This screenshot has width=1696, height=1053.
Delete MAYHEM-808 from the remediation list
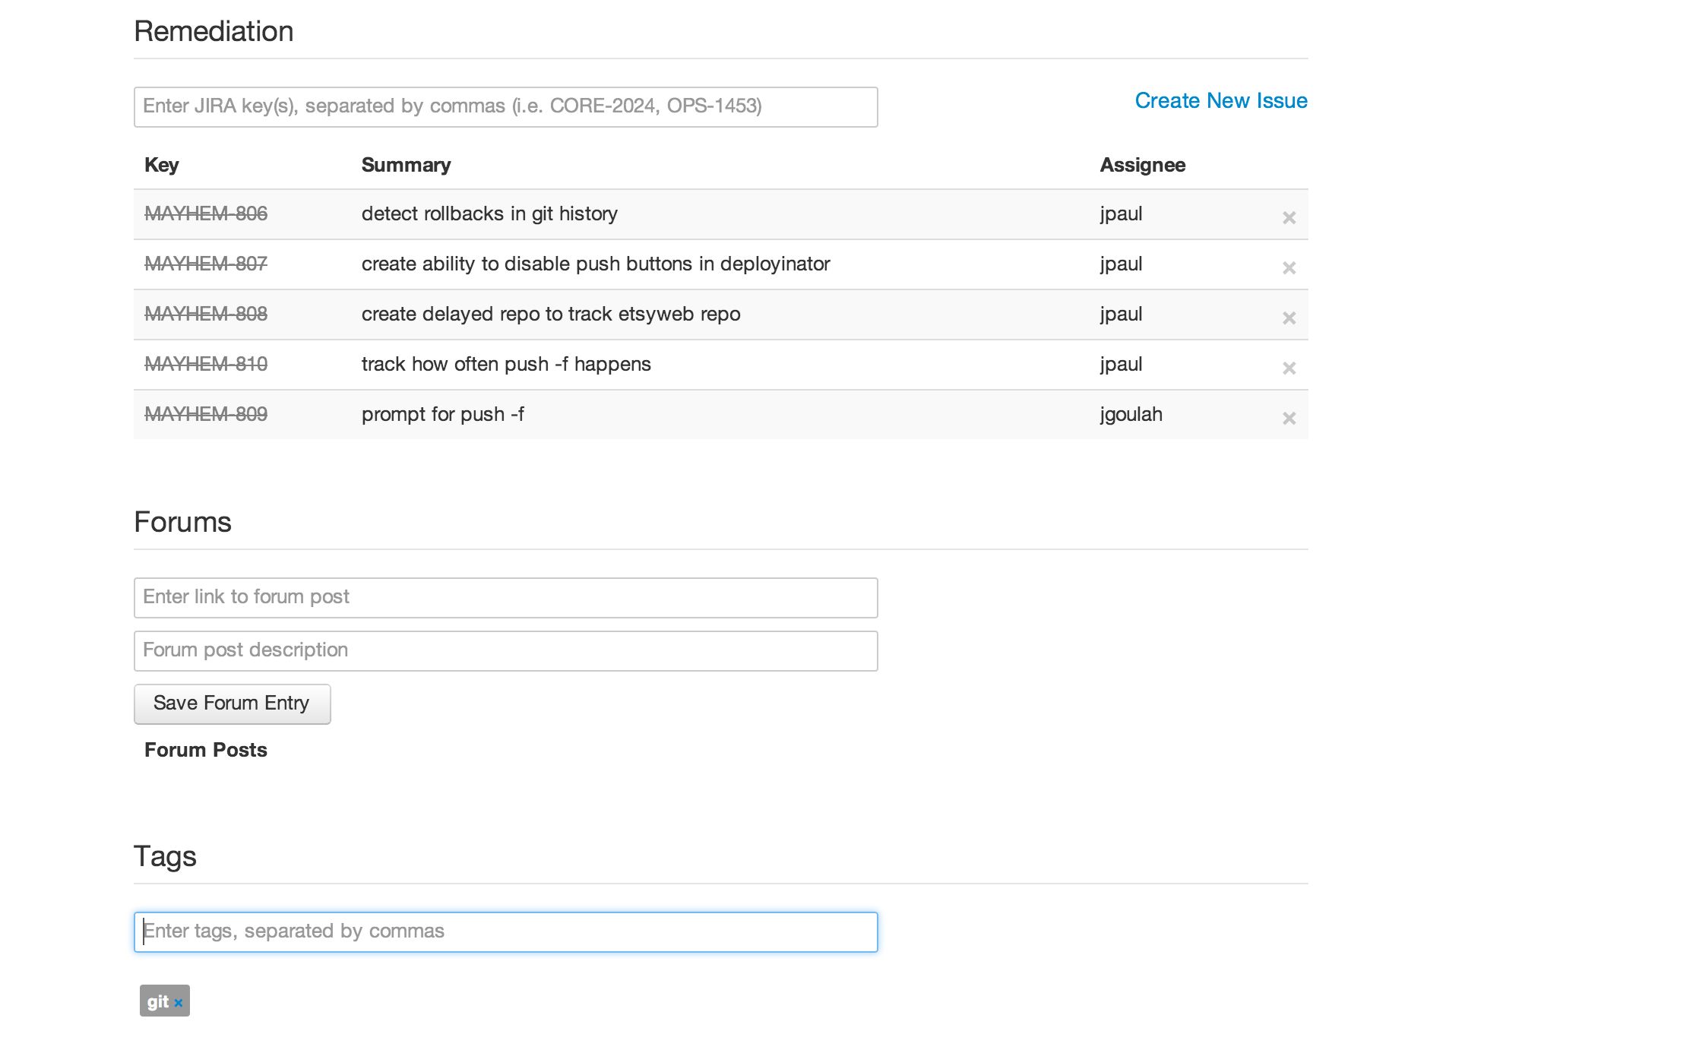[x=1289, y=318]
